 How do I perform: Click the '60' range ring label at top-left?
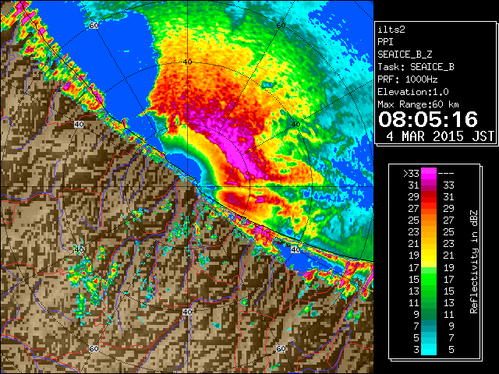tap(94, 26)
